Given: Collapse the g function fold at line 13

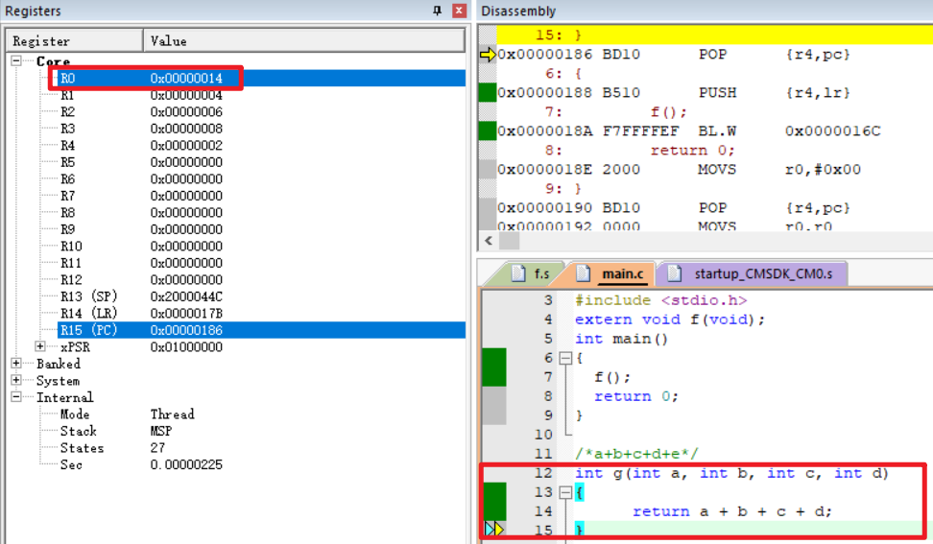Looking at the screenshot, I should point(564,492).
